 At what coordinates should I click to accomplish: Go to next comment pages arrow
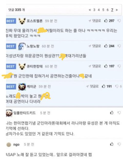click(117, 10)
